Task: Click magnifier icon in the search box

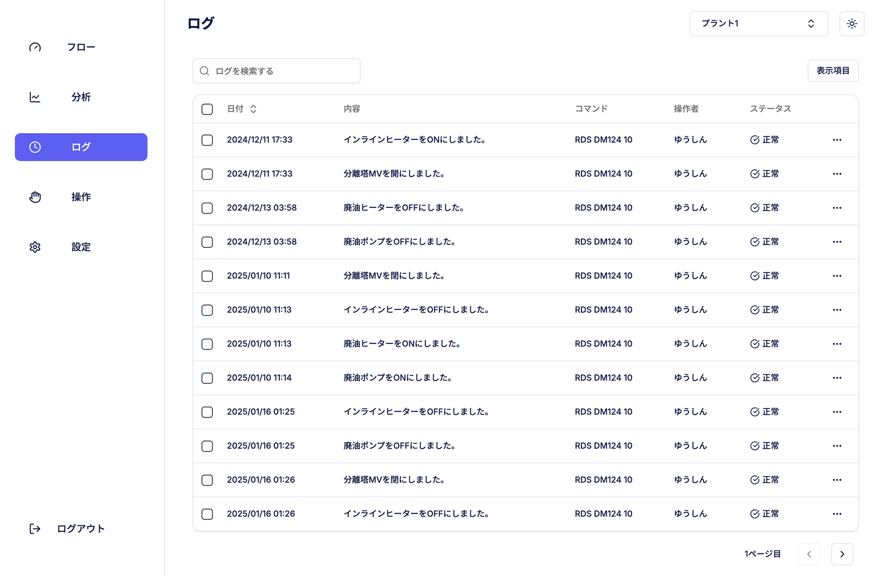Action: (204, 71)
